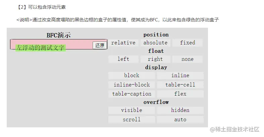
Task: Select the relative position option
Action: 123,43
